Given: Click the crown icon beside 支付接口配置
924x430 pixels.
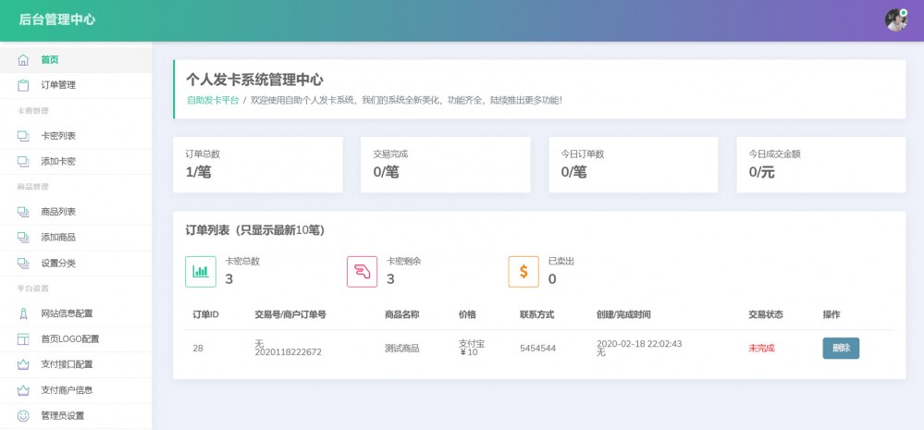Looking at the screenshot, I should click(23, 364).
